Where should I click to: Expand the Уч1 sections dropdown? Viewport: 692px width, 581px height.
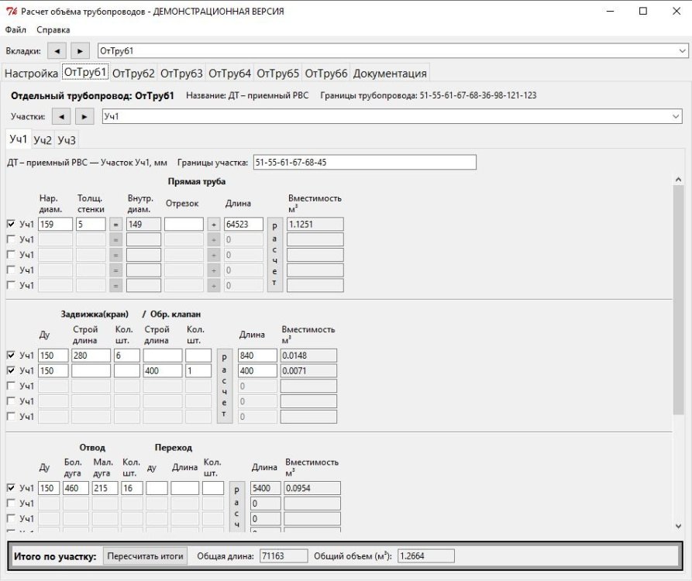click(676, 116)
